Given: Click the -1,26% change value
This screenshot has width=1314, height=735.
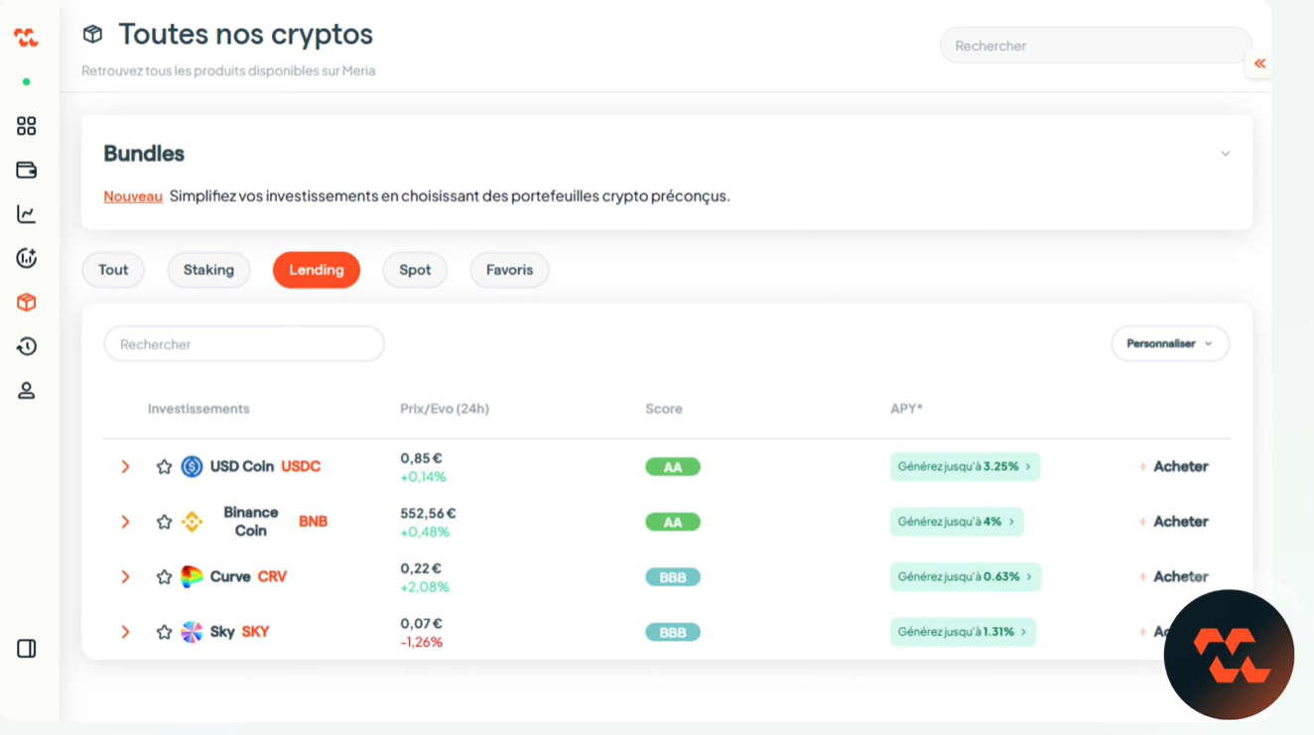Looking at the screenshot, I should click(x=422, y=643).
